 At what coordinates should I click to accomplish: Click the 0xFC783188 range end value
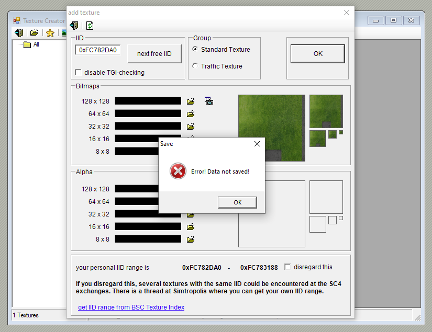[259, 268]
